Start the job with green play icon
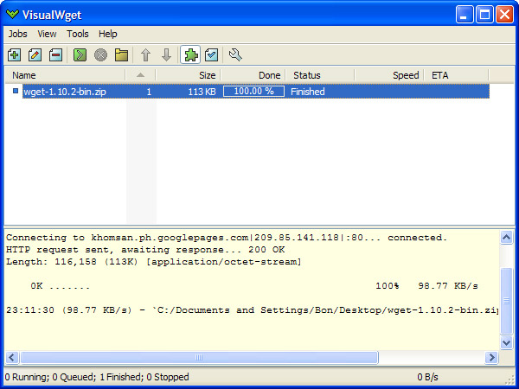The height and width of the screenshot is (389, 519). 80,54
